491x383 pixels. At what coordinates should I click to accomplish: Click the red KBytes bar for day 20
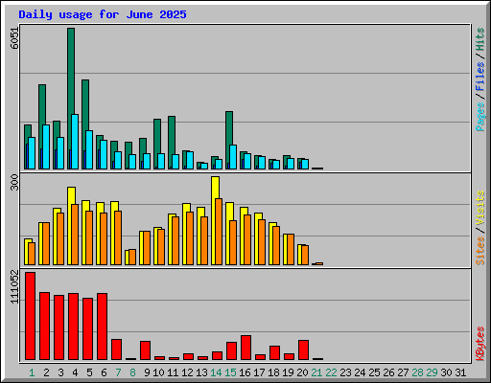(x=304, y=349)
